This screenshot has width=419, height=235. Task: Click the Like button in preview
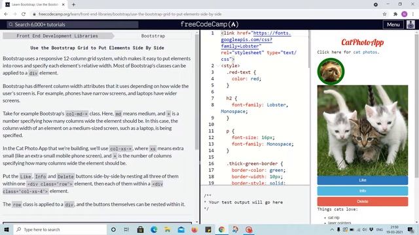(x=363, y=180)
